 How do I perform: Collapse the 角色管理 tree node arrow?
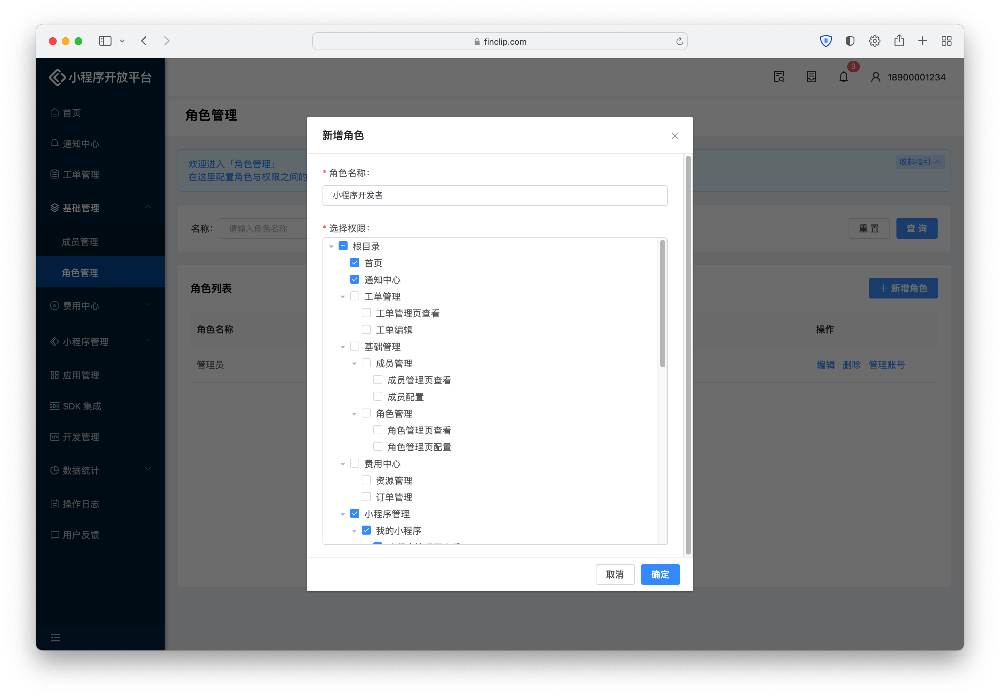pyautogui.click(x=354, y=414)
